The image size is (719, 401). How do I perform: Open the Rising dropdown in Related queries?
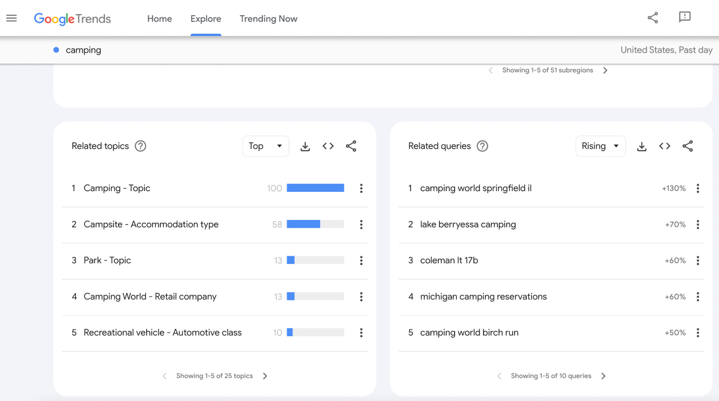click(600, 146)
